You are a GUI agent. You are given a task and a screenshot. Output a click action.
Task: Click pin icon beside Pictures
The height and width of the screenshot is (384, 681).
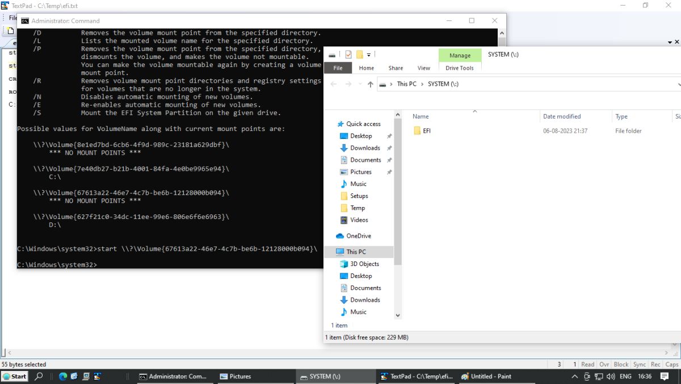click(389, 172)
